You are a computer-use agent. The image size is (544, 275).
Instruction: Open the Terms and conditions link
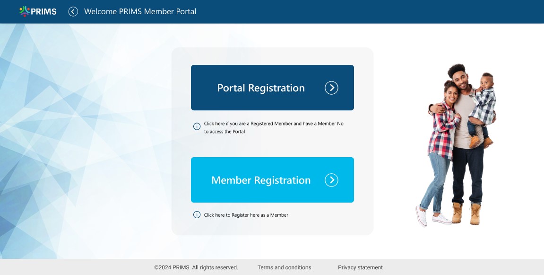click(x=284, y=267)
